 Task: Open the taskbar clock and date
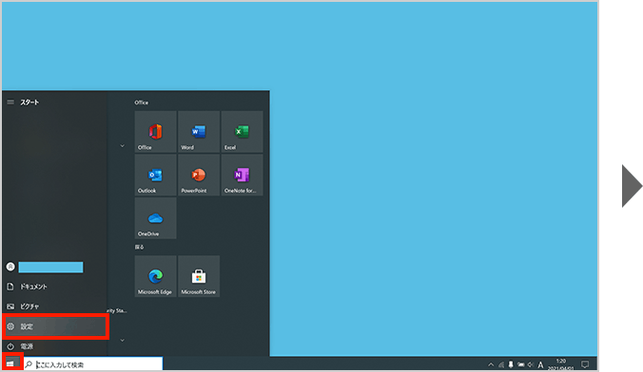[x=561, y=364]
